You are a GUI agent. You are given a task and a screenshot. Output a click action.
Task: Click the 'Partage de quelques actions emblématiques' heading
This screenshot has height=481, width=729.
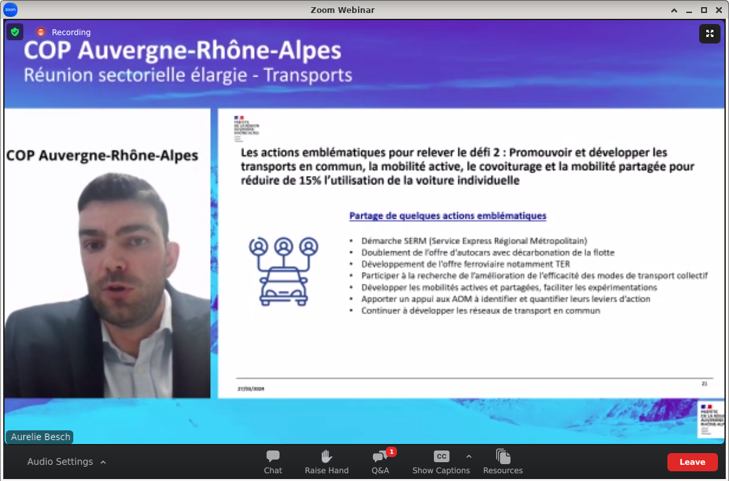coord(448,216)
